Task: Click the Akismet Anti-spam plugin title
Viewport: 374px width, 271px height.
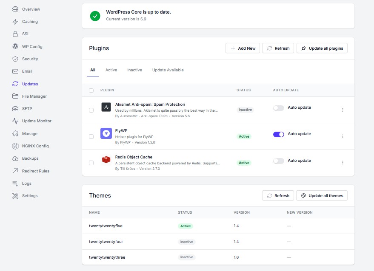Action: (150, 104)
